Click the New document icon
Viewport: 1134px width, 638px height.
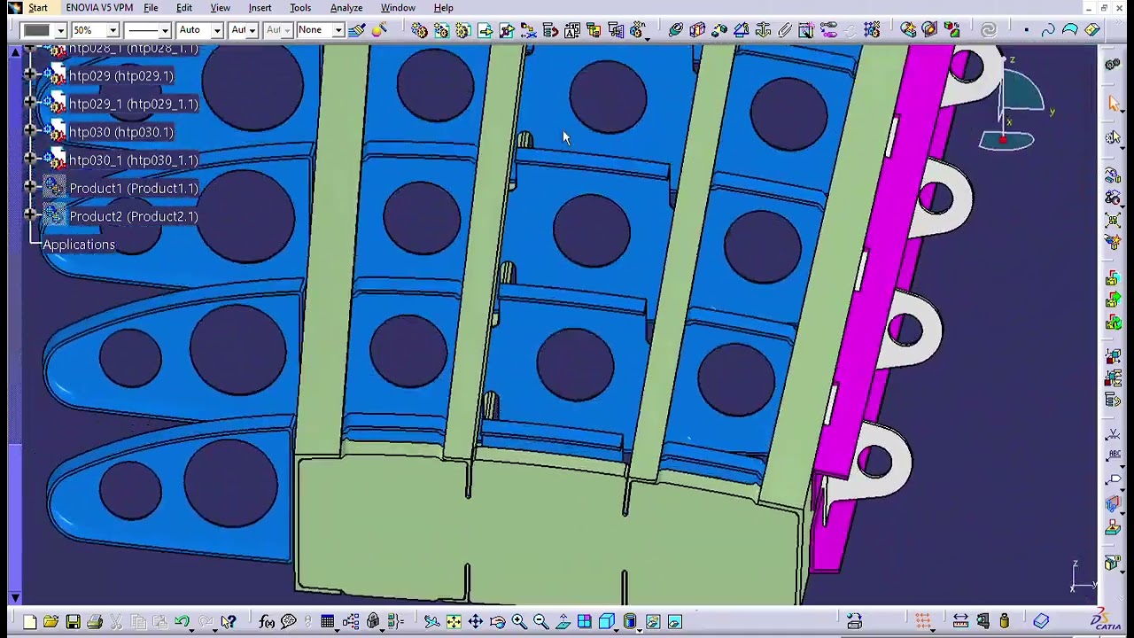[29, 622]
